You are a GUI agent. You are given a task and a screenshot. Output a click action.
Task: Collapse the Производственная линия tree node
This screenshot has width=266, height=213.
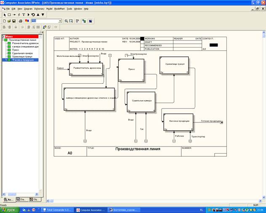3,40
